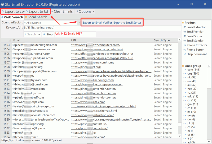Open Email Verifier in Product panel
The width and height of the screenshot is (212, 144).
[194, 32]
